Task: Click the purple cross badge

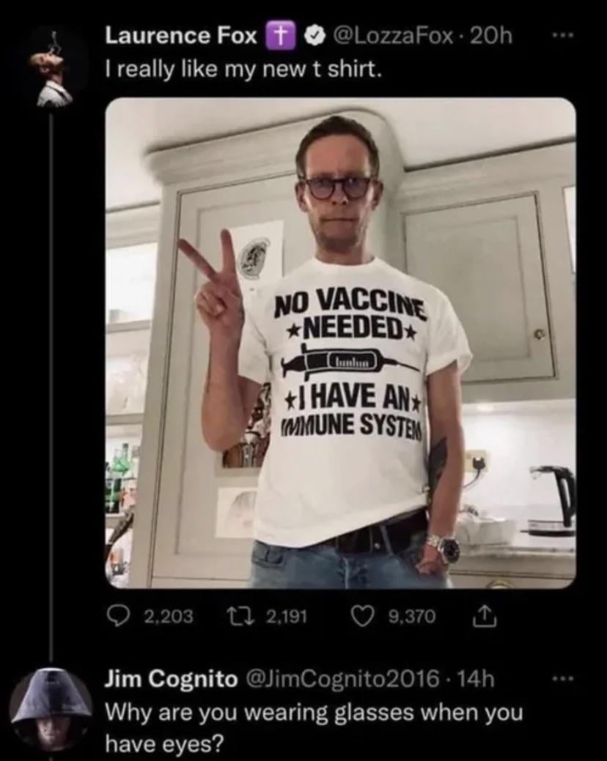Action: coord(278,36)
